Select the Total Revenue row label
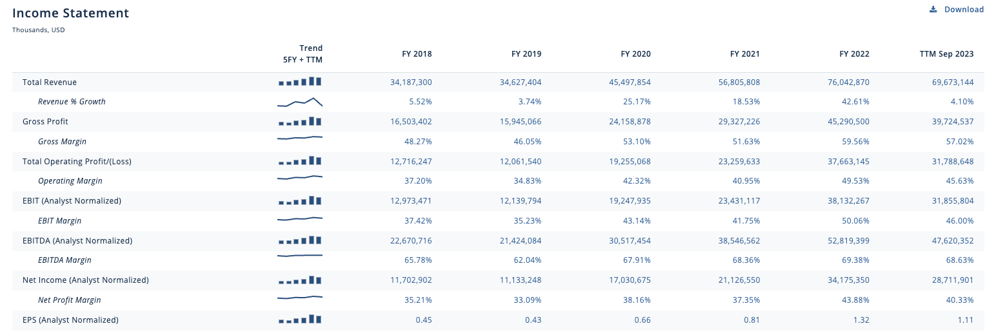This screenshot has width=994, height=335. click(x=50, y=82)
